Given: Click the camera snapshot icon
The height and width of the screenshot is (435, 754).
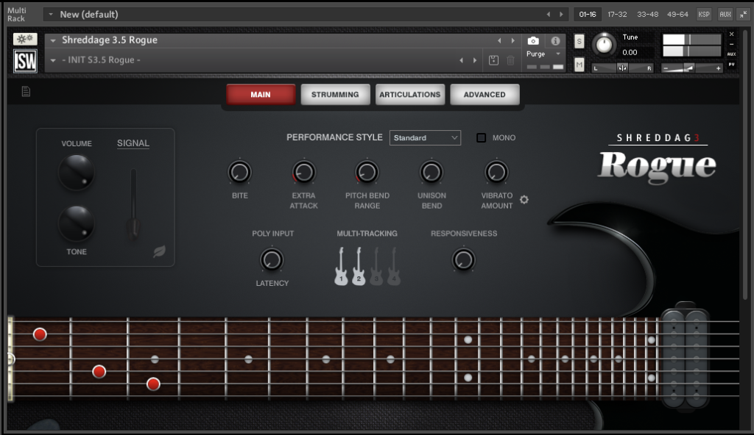Looking at the screenshot, I should [533, 41].
